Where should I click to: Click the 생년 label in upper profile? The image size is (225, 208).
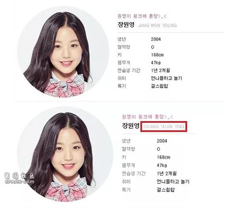(122, 39)
